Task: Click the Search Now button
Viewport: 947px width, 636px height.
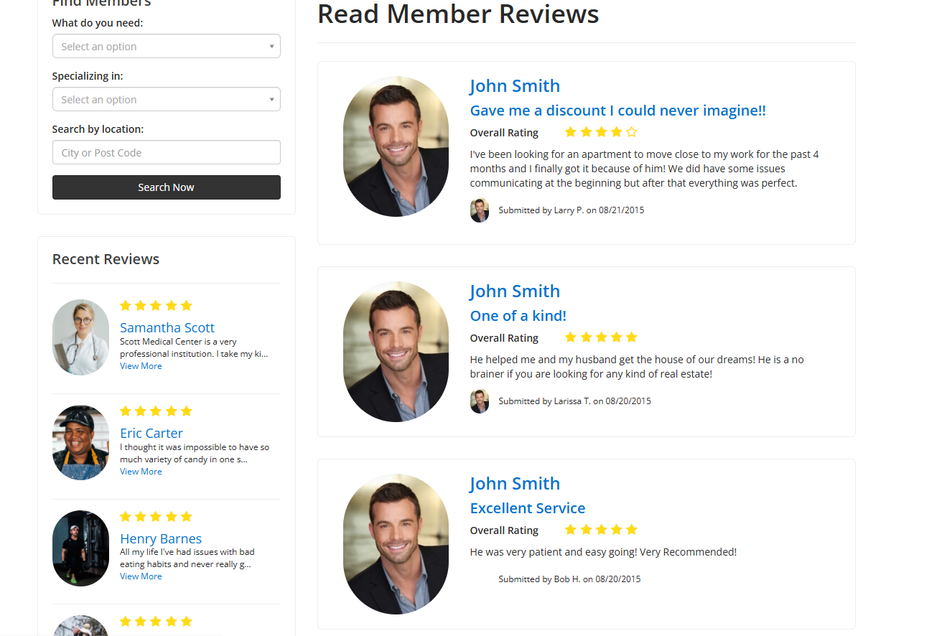Action: coord(166,187)
